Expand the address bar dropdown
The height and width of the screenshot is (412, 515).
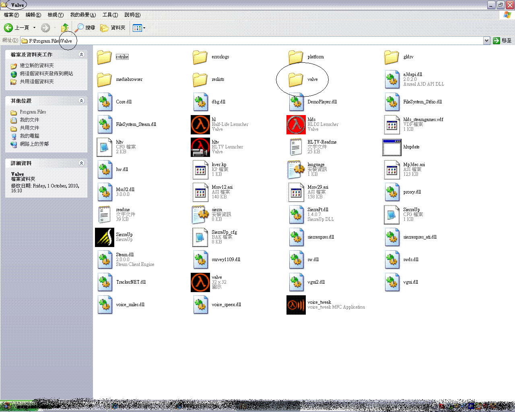pos(486,41)
